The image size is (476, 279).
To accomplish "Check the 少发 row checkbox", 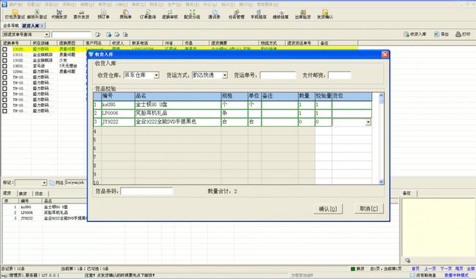I will click(5, 60).
